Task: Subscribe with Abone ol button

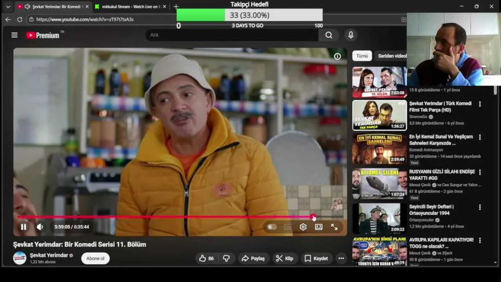Action: pos(96,258)
